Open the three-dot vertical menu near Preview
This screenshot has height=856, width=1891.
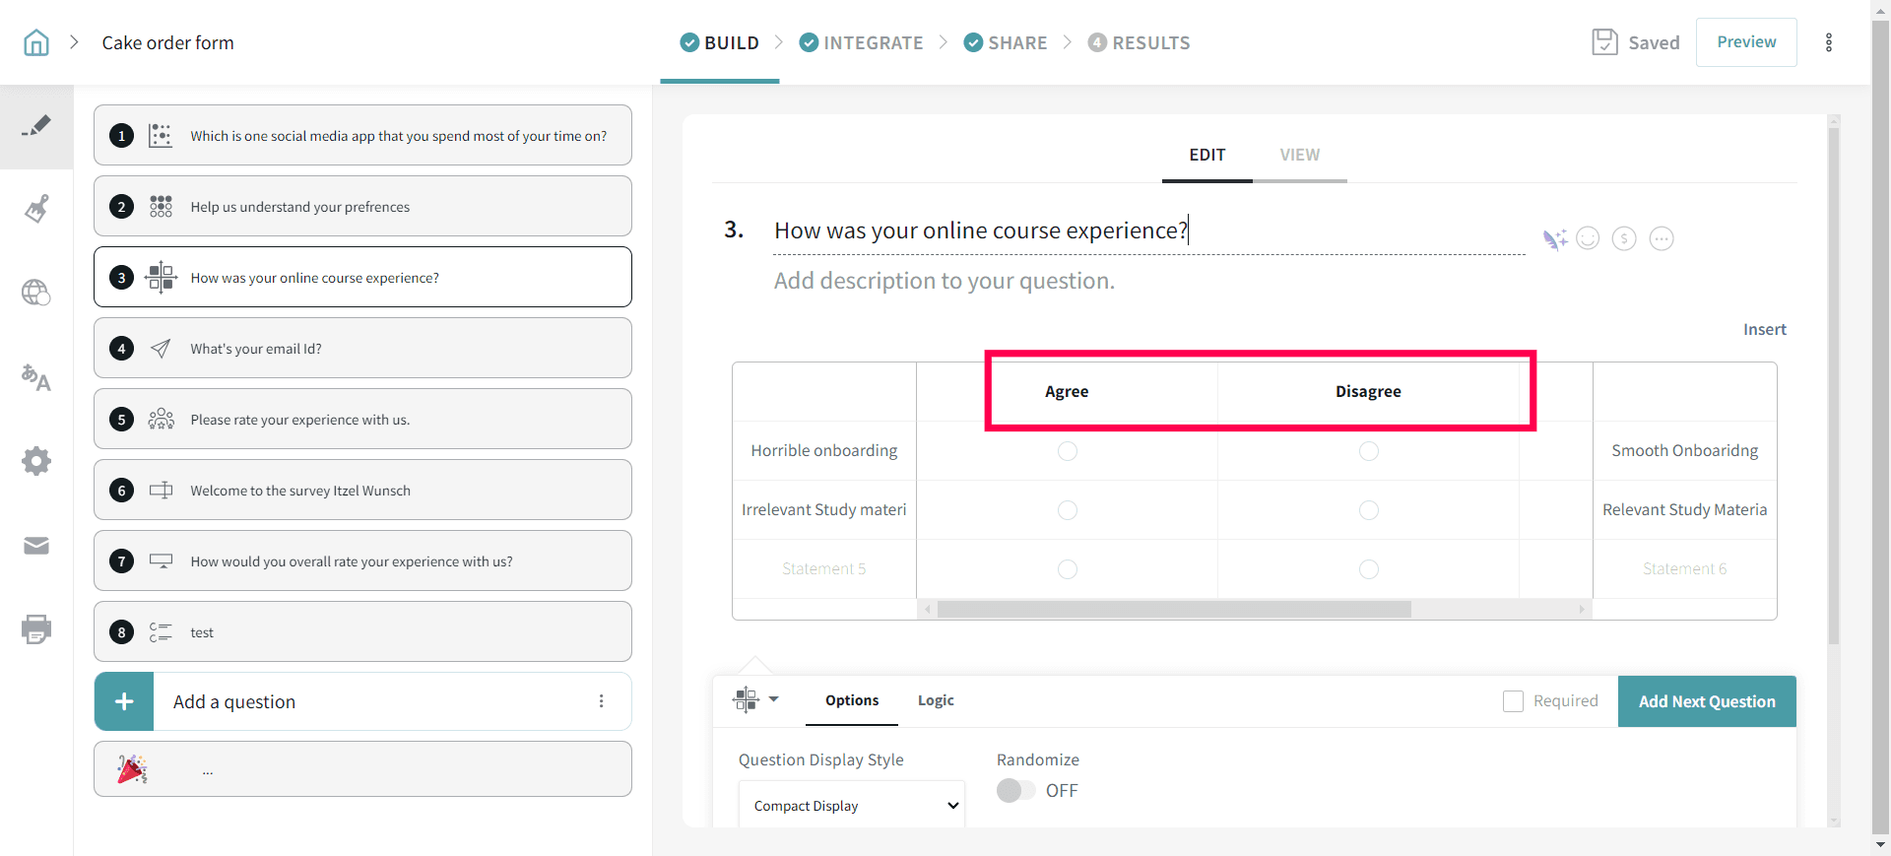point(1829,42)
